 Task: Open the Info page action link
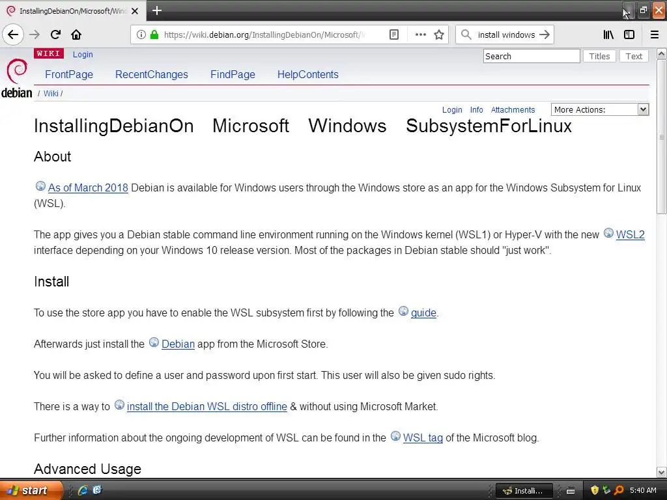[x=476, y=109]
